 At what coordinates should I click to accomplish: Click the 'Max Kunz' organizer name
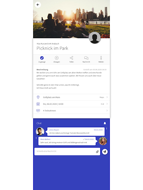[x=41, y=44]
